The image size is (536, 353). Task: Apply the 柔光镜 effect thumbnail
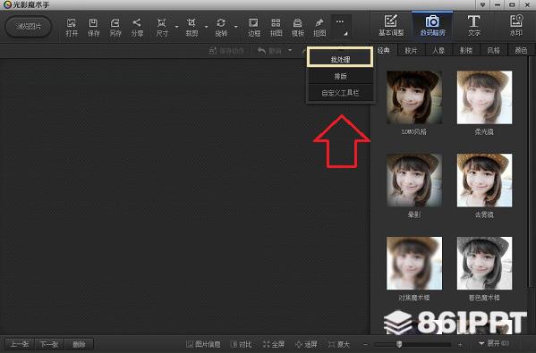coord(484,97)
